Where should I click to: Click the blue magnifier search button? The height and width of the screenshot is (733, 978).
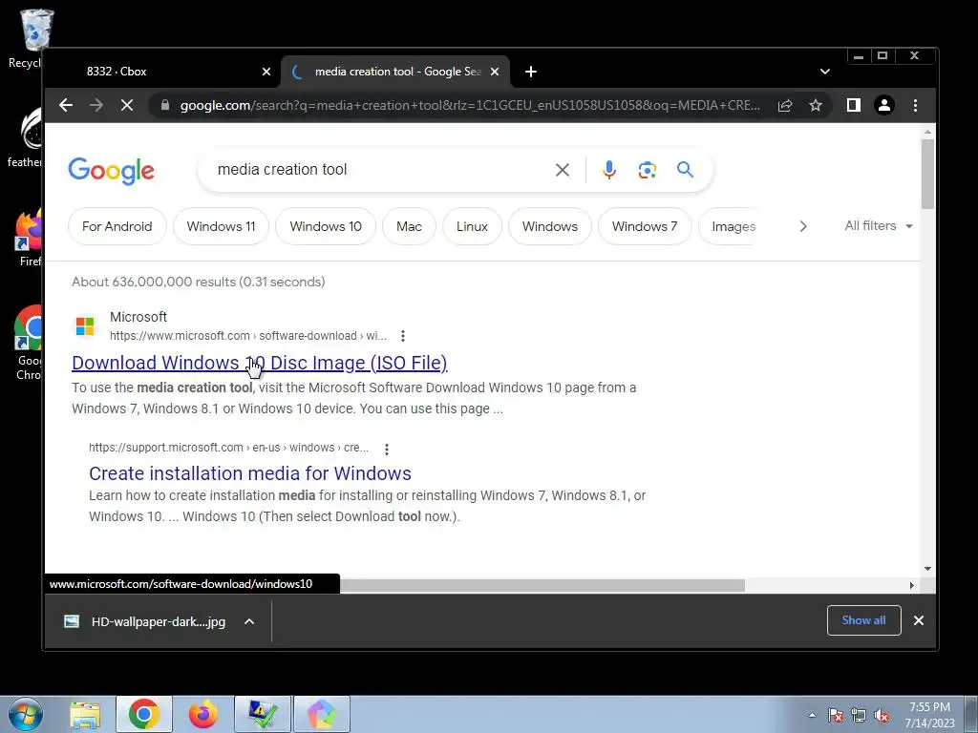[x=685, y=169]
